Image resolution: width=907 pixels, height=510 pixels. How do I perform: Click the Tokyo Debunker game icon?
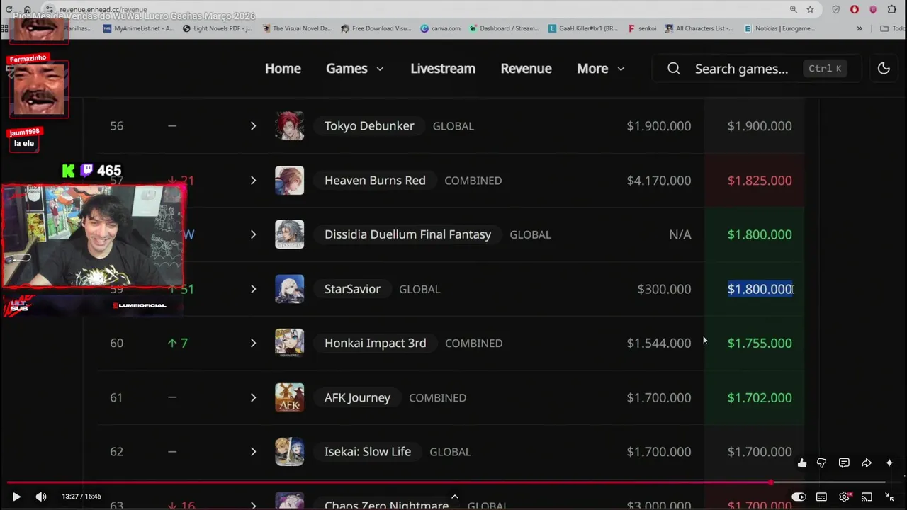pos(289,126)
